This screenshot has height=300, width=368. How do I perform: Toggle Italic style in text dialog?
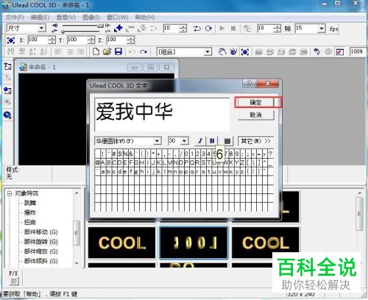(x=200, y=141)
